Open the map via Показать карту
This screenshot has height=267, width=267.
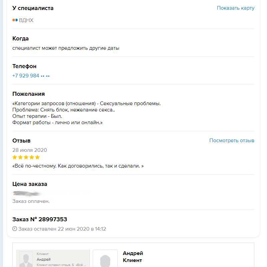tap(235, 8)
